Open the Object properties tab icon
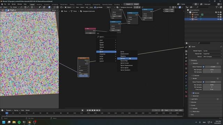 pyautogui.click(x=186, y=73)
